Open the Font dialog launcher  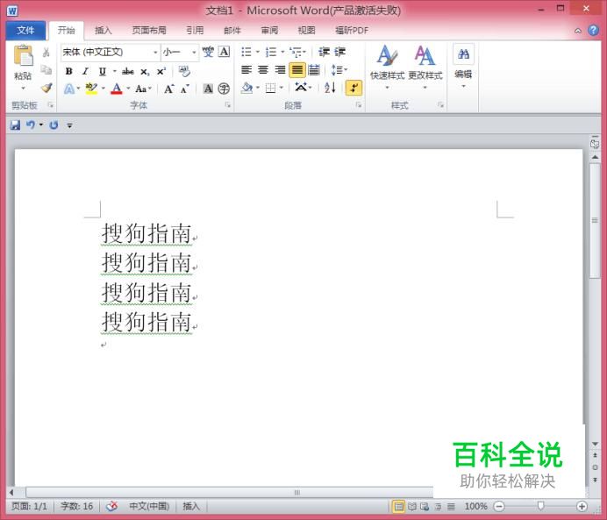[x=228, y=105]
